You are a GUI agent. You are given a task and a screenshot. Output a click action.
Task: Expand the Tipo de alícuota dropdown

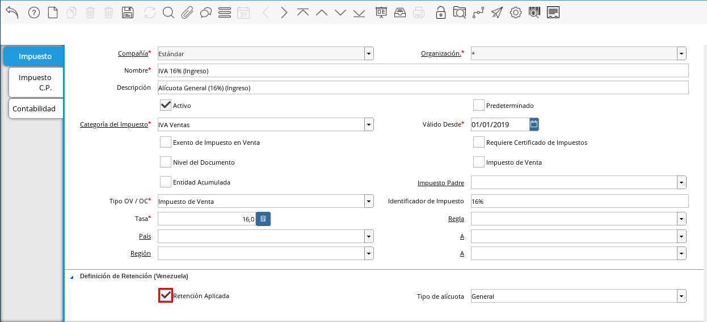click(x=681, y=296)
